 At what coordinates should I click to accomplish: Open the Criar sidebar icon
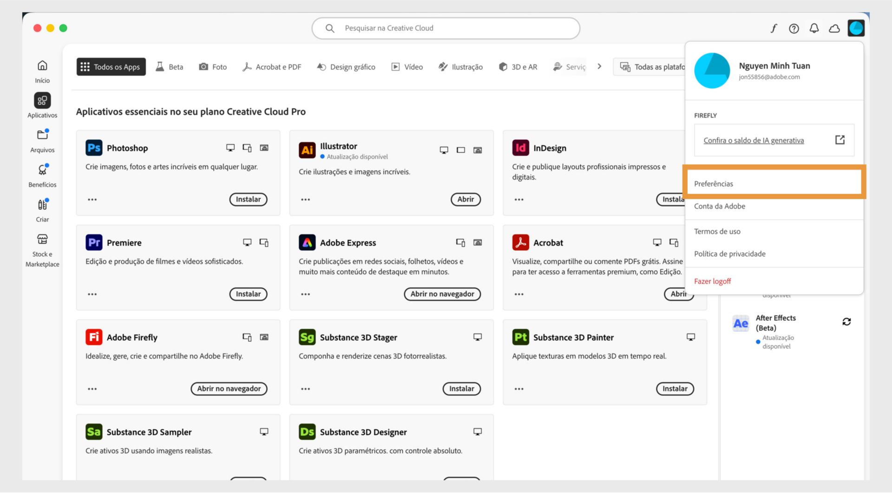42,204
